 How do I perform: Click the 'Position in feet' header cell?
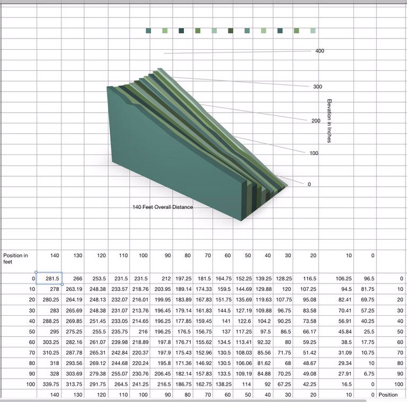pos(19,259)
